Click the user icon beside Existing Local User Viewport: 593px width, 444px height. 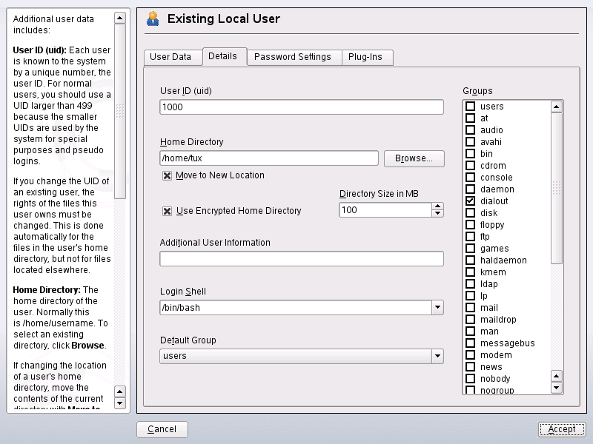coord(153,18)
